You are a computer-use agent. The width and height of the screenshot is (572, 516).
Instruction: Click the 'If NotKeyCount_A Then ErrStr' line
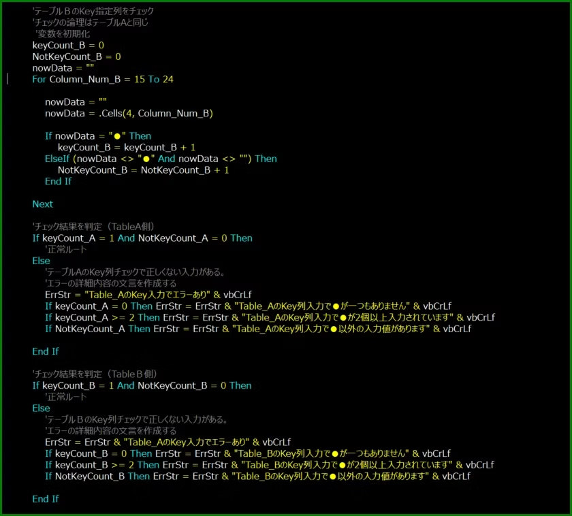click(258, 329)
